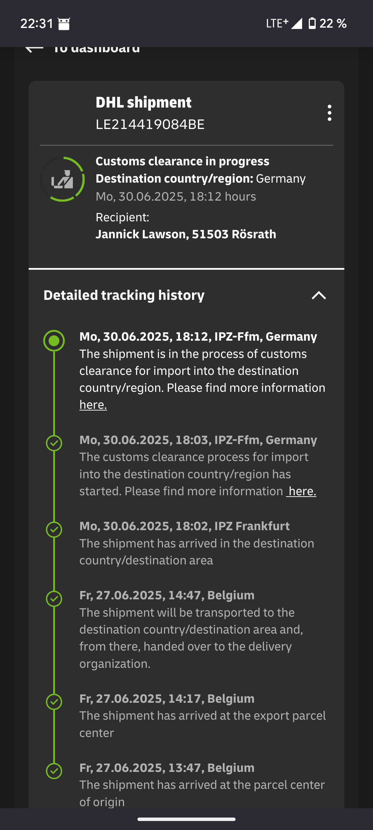Tap the 'Detailed tracking history' heading
The width and height of the screenshot is (373, 830).
click(124, 295)
